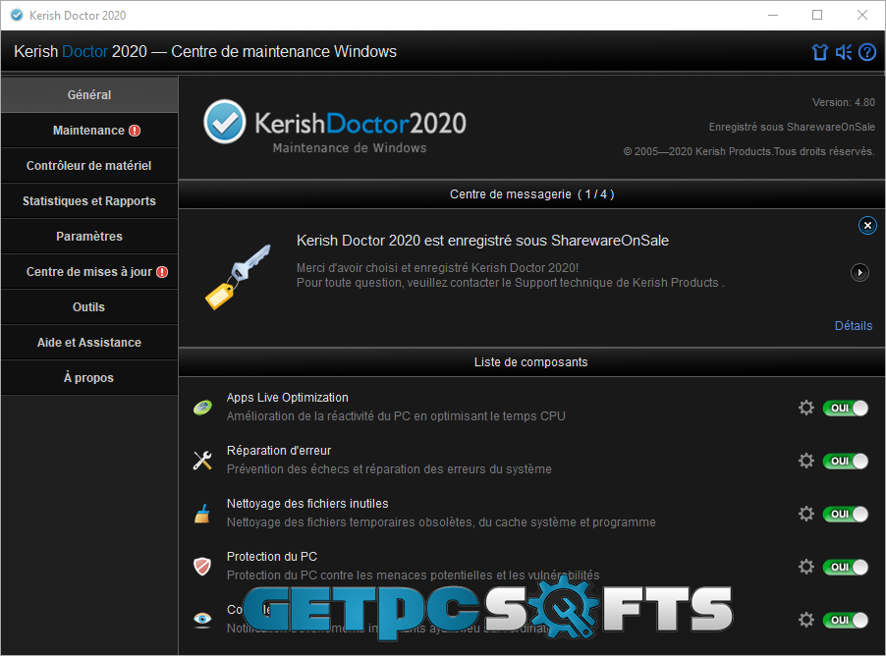Show the À propos page
This screenshot has width=886, height=656.
tap(89, 377)
